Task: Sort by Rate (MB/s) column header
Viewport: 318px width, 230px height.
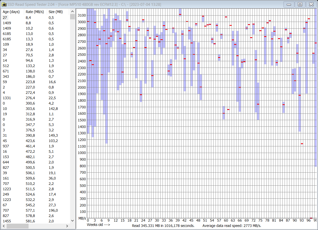Action: (x=36, y=12)
